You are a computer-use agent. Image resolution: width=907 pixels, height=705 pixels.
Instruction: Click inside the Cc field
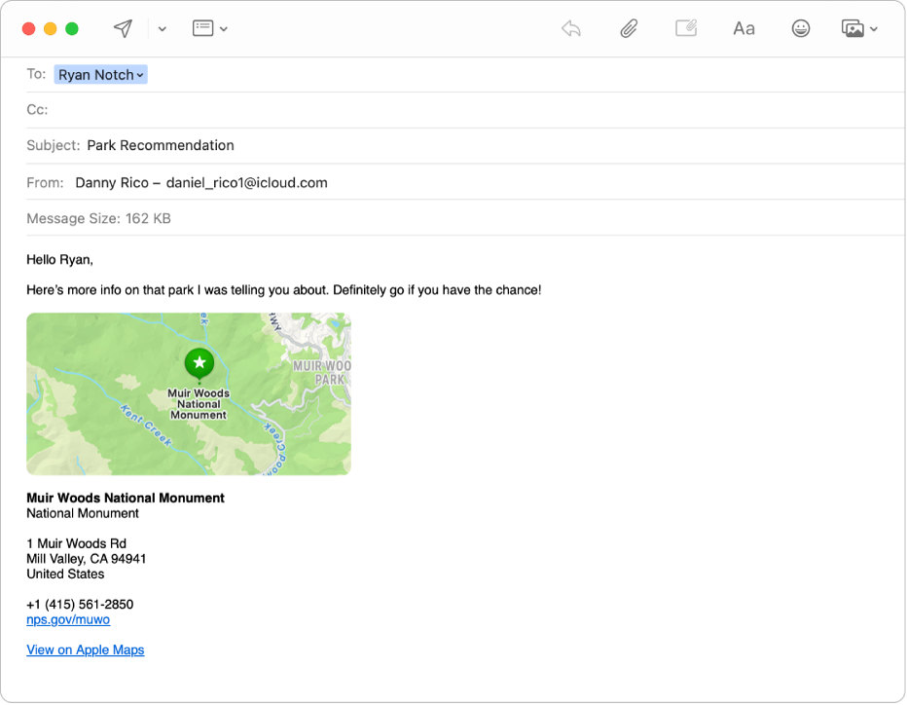(195, 109)
